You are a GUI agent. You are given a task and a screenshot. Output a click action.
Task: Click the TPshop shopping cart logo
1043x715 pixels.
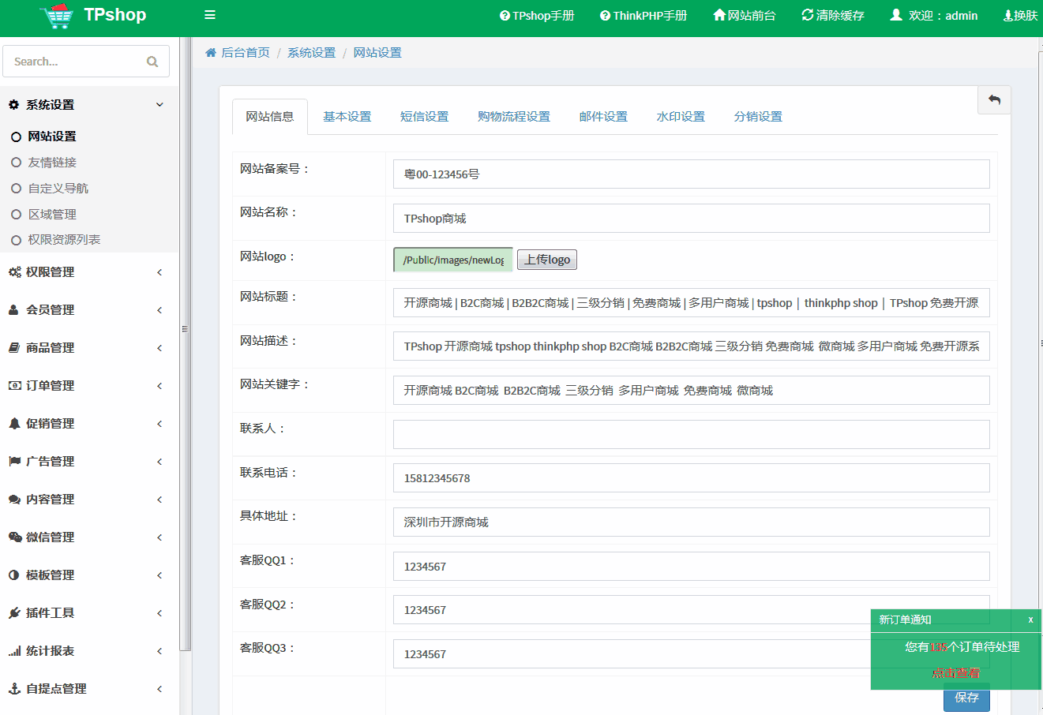[x=58, y=16]
